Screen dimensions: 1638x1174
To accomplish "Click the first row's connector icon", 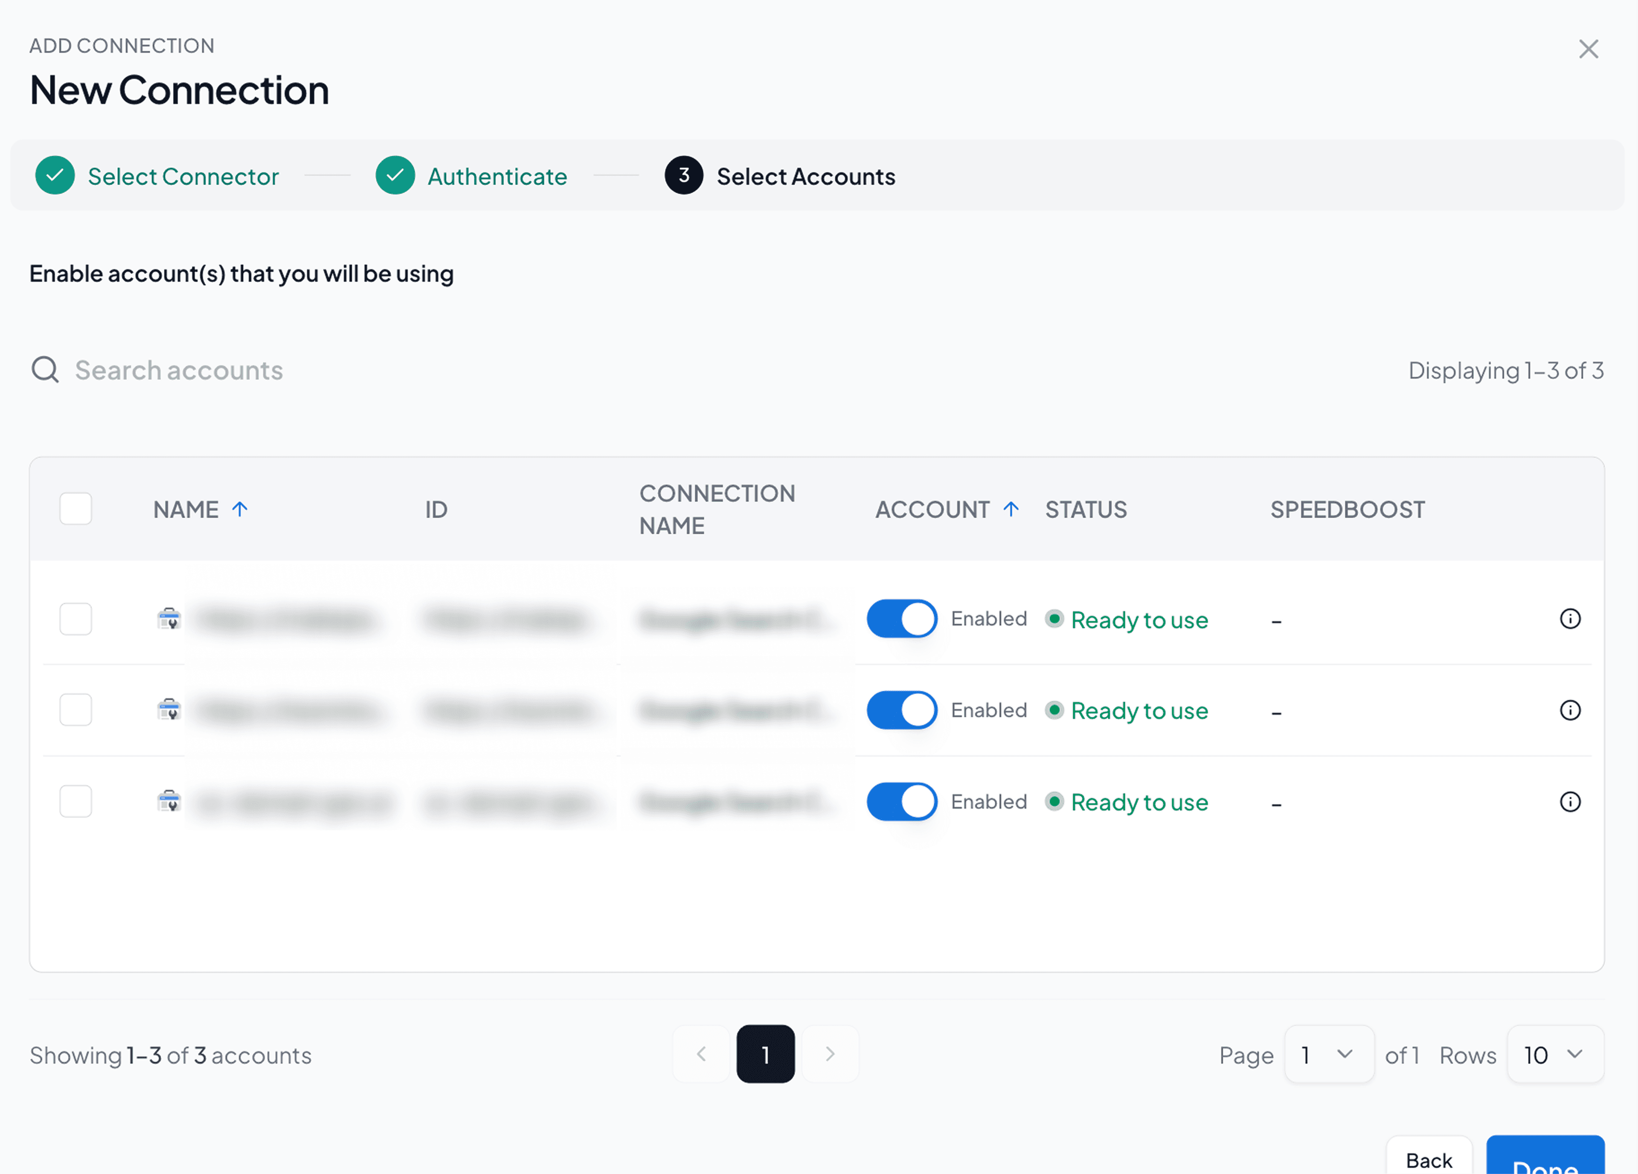I will (x=169, y=619).
